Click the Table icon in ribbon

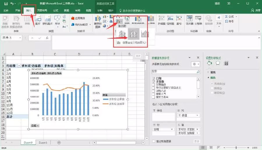click(27, 20)
